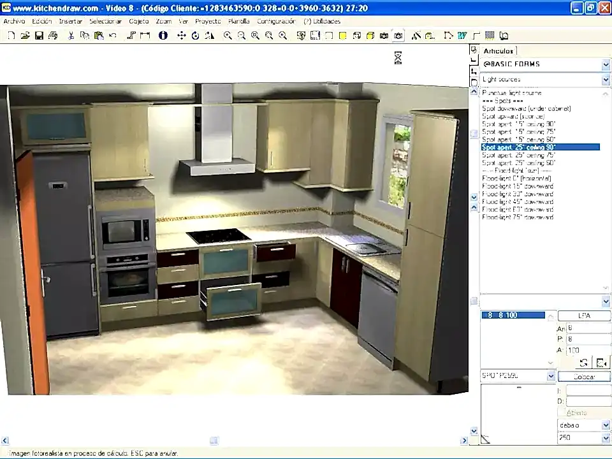Image resolution: width=612 pixels, height=459 pixels.
Task: Open the Objeto menu
Action: pyautogui.click(x=139, y=21)
